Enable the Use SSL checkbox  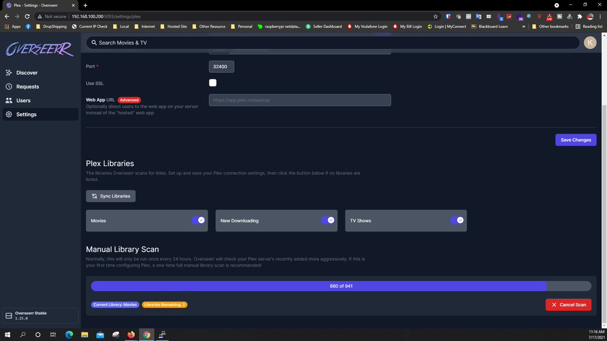213,83
